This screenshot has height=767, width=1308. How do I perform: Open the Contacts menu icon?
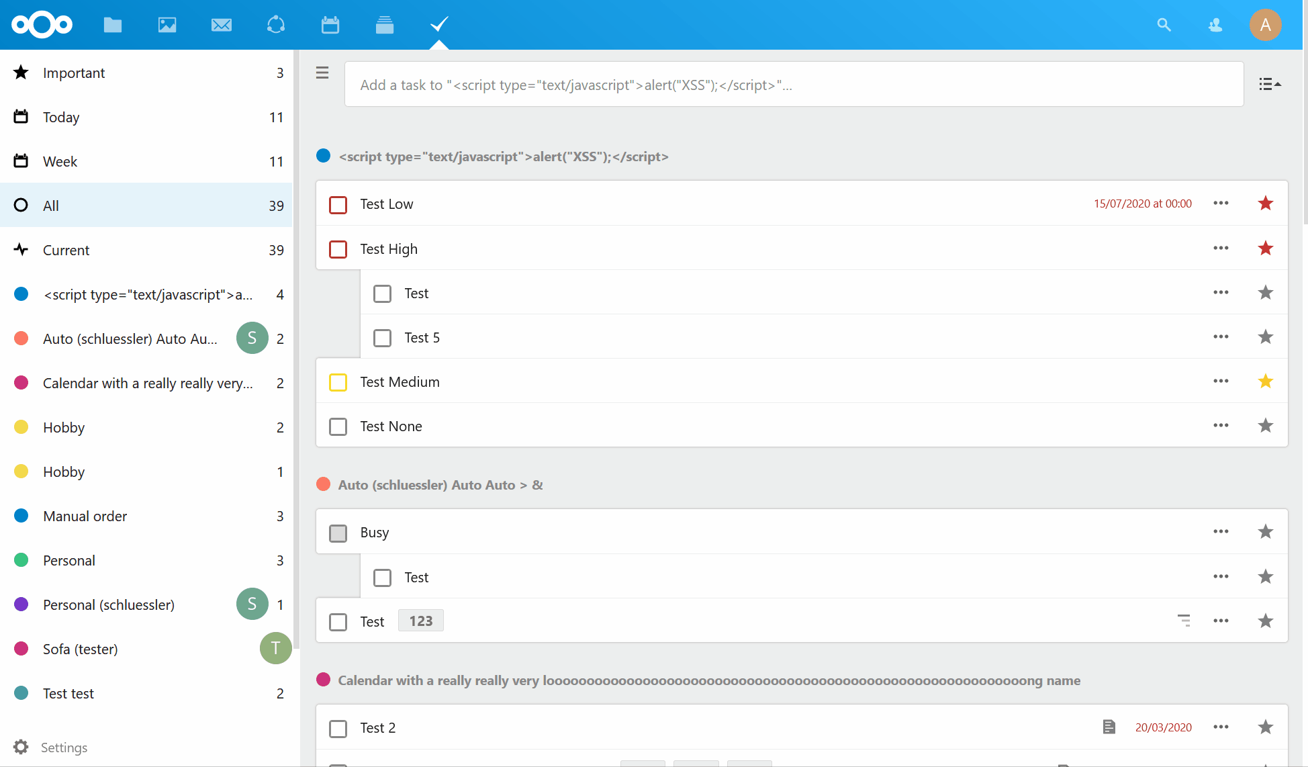coord(1215,25)
